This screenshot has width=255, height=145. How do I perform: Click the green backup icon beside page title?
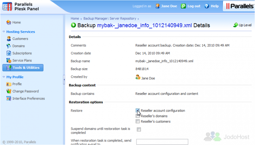pos(73,25)
